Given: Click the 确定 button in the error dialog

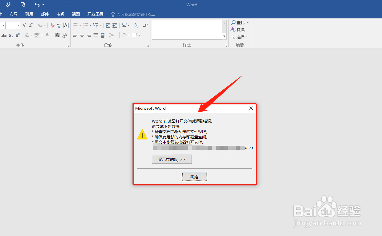Looking at the screenshot, I should click(194, 177).
